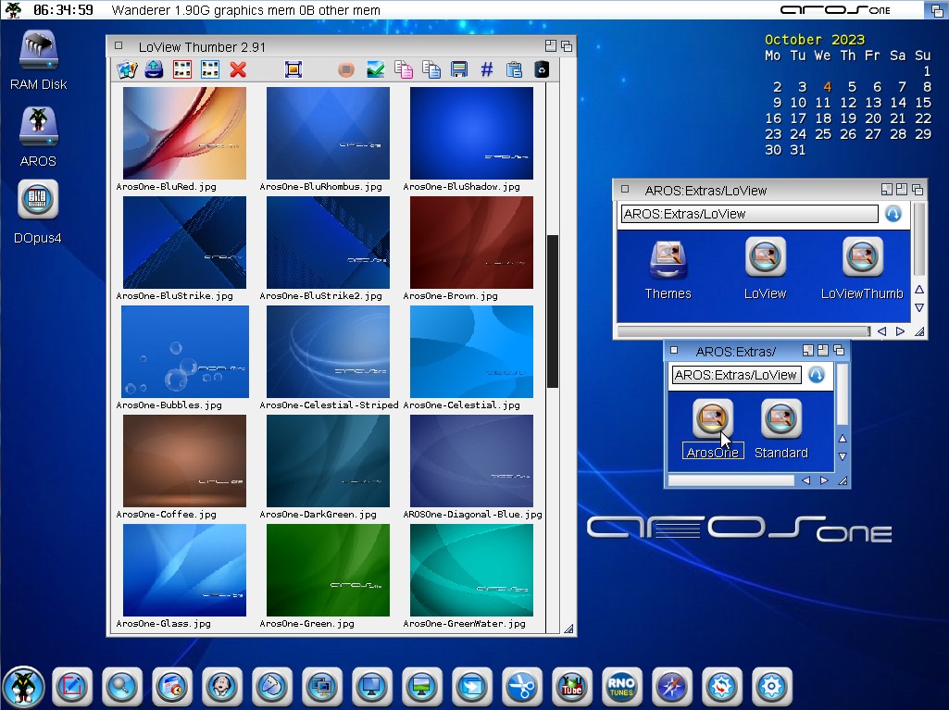The width and height of the screenshot is (949, 710).
Task: Open the RNO Tunes dock icon
Action: tap(621, 687)
